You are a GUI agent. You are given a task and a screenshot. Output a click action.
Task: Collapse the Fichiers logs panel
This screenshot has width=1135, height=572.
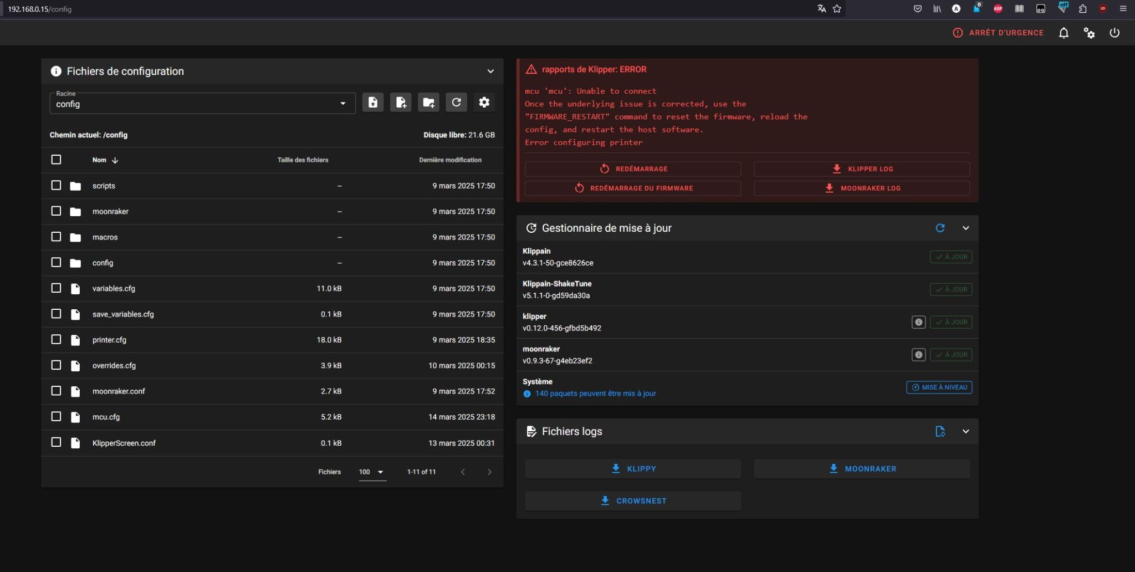965,431
